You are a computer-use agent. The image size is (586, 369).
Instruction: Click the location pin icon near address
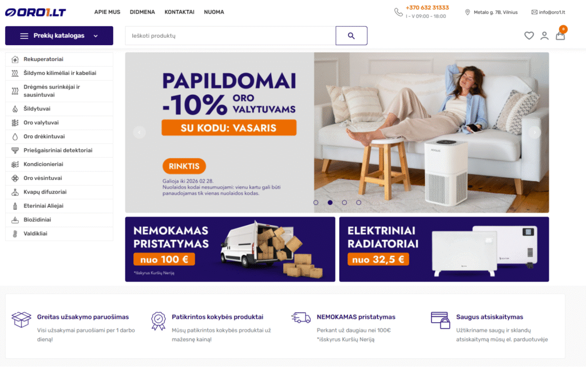(x=468, y=13)
